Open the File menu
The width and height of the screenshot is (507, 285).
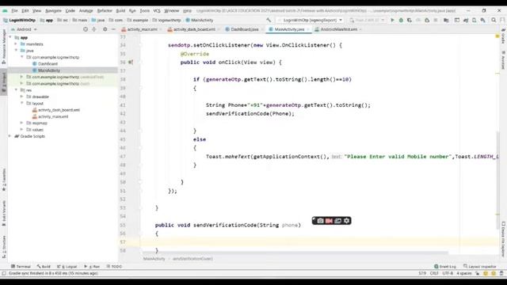(x=14, y=10)
